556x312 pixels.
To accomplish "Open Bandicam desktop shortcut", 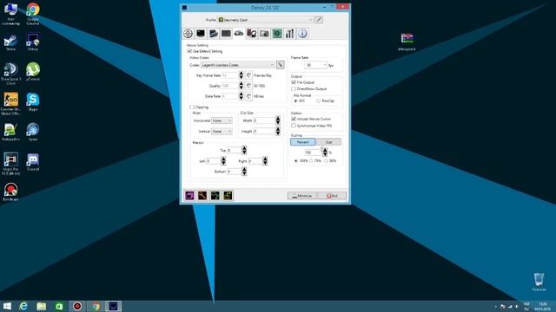I will point(10,192).
